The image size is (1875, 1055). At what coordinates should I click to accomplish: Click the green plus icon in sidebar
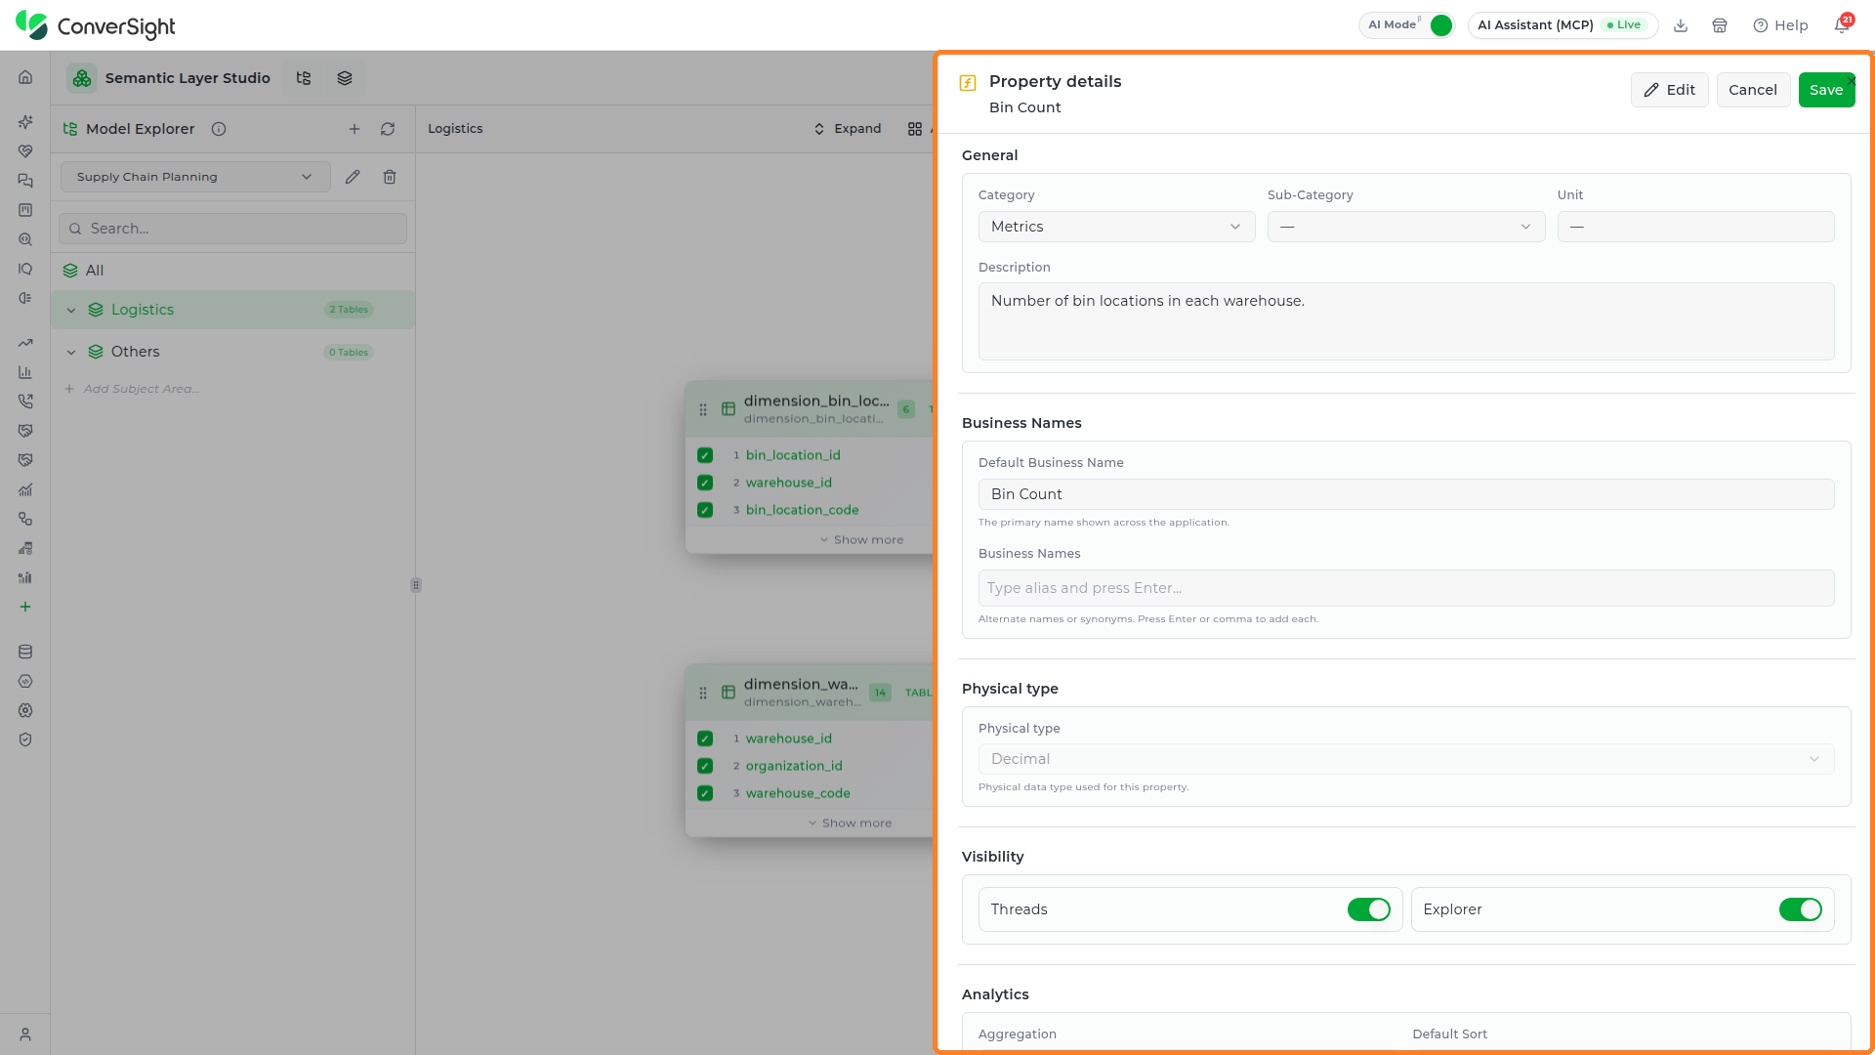coord(25,607)
